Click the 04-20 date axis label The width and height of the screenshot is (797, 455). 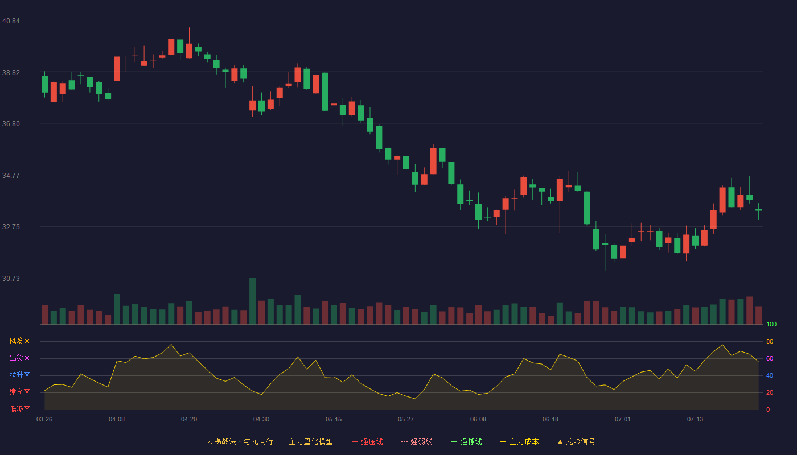(x=189, y=419)
